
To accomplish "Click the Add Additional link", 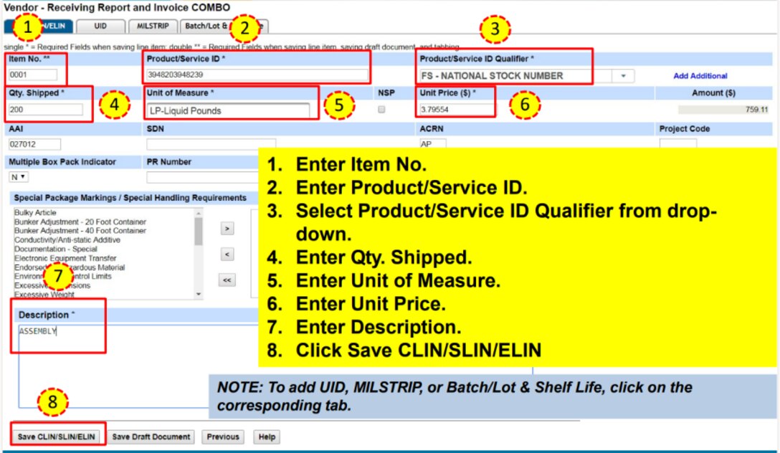I will coord(699,75).
